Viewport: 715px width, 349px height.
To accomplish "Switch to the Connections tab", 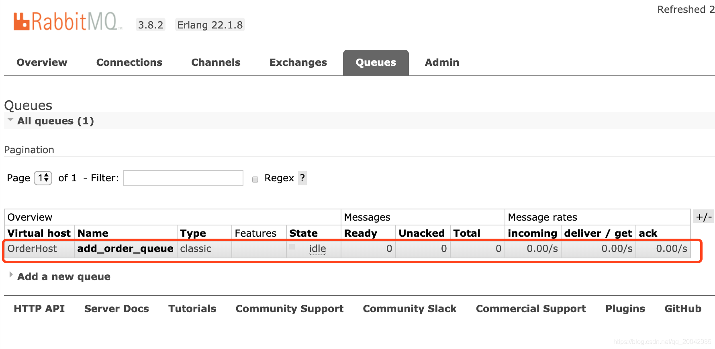I will [x=129, y=63].
